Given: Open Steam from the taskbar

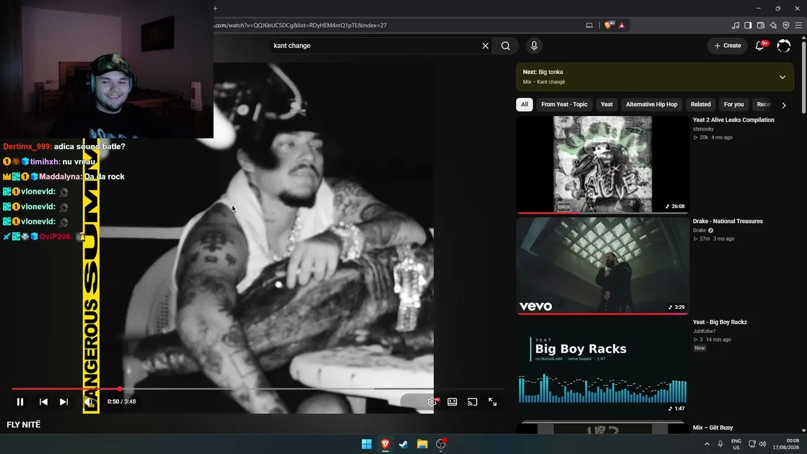Looking at the screenshot, I should click(x=403, y=444).
